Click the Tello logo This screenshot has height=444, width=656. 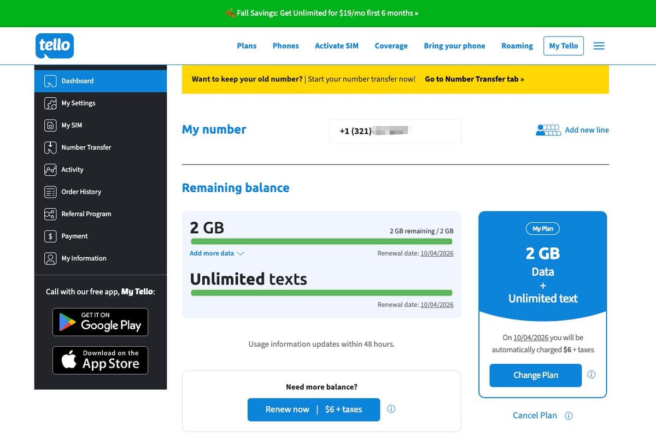pyautogui.click(x=55, y=46)
